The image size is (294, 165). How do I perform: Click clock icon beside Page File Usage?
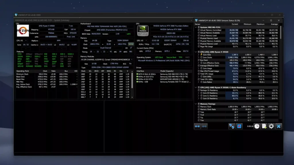point(199,47)
